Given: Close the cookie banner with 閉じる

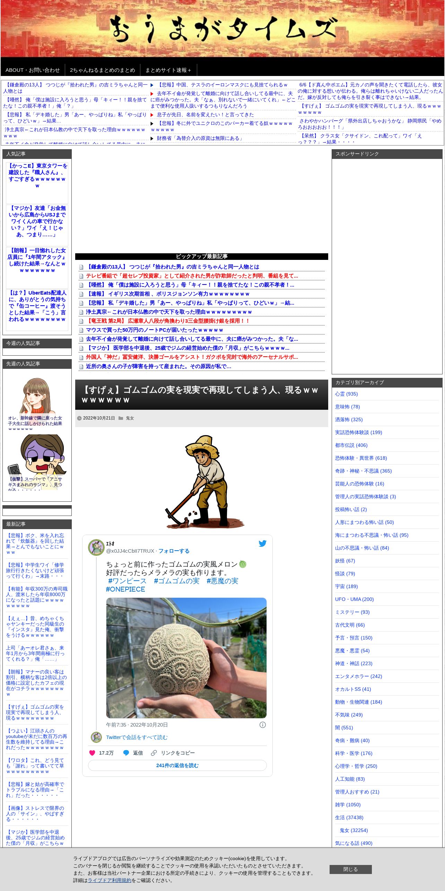Looking at the screenshot, I should tap(350, 869).
